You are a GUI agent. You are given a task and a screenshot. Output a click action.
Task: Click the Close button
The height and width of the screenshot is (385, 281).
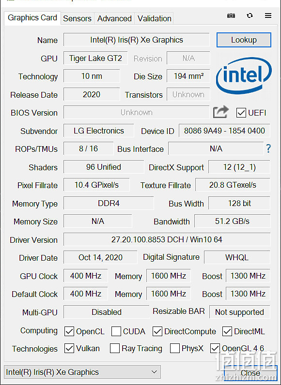click(250, 373)
